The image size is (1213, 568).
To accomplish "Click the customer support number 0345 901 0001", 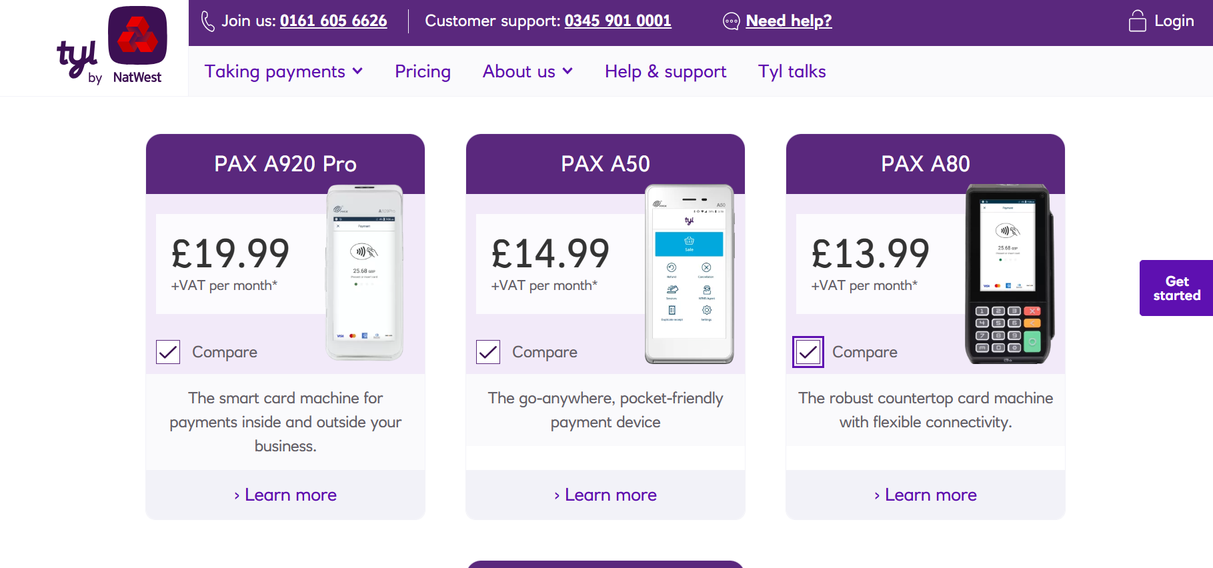I will pyautogui.click(x=618, y=21).
